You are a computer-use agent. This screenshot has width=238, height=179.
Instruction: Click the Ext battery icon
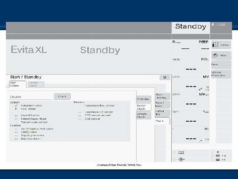coord(218,156)
